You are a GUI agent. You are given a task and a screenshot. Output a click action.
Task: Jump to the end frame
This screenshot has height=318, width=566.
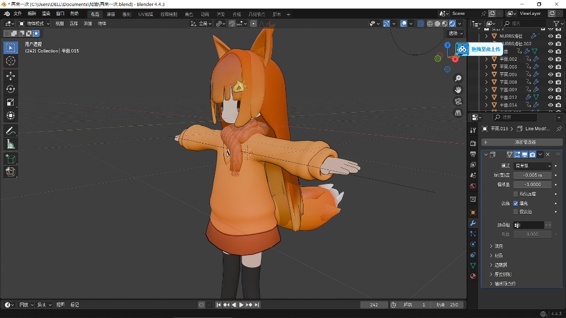pos(256,305)
